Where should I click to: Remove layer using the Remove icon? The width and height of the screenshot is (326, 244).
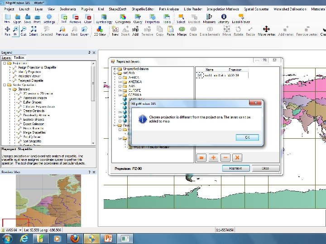coord(75,19)
